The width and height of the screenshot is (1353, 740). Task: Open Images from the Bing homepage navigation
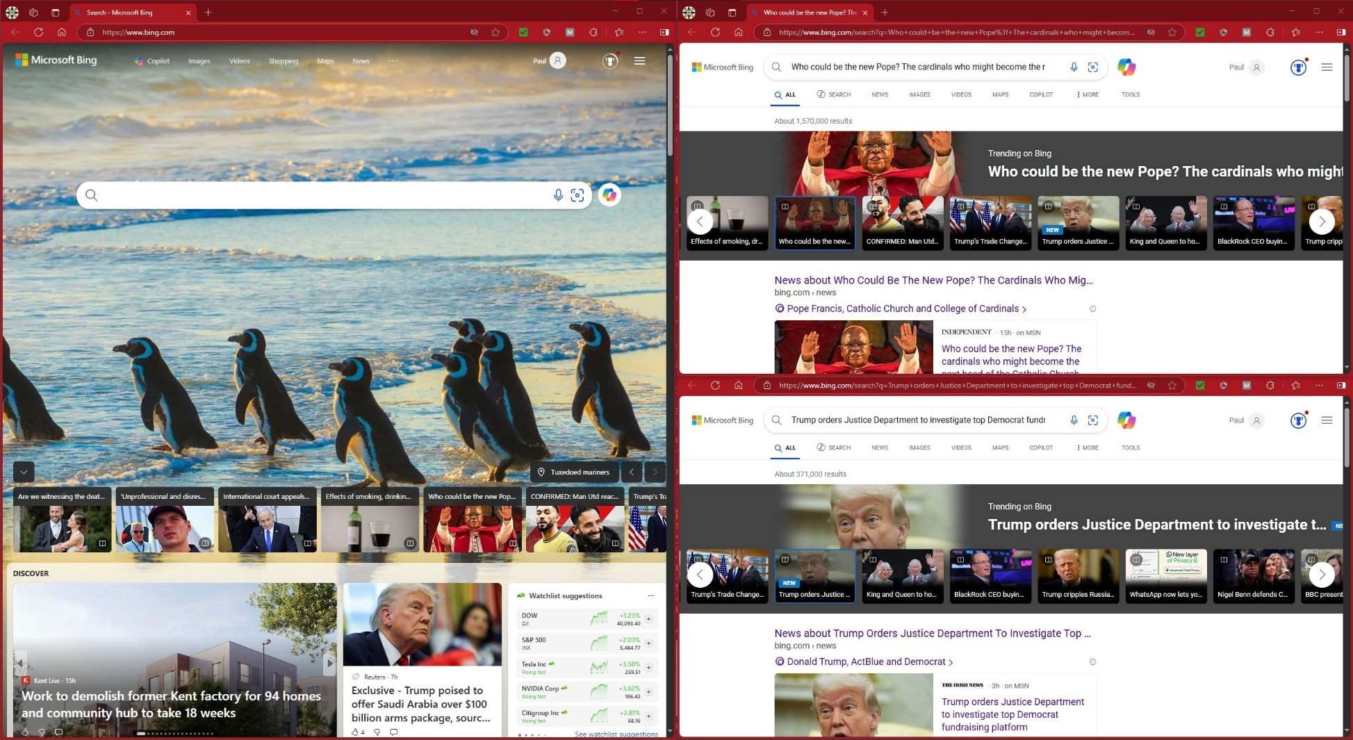coord(199,61)
